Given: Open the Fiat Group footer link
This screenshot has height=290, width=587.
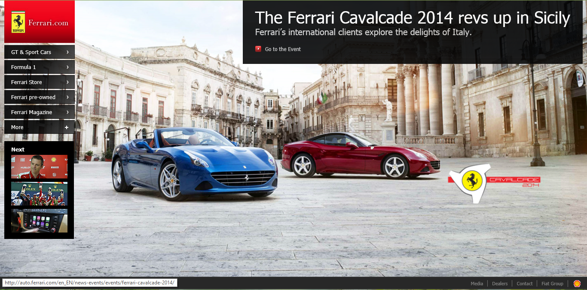Looking at the screenshot, I should (x=552, y=284).
